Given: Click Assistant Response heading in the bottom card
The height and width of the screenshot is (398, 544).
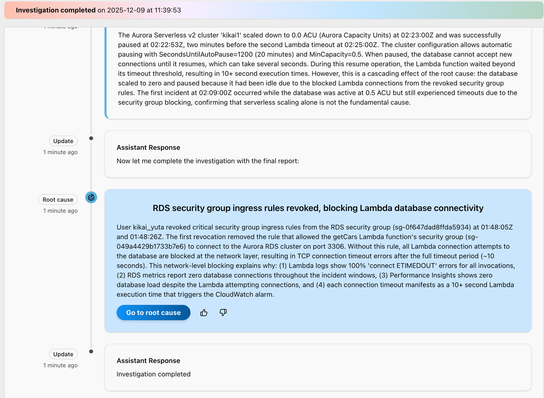Looking at the screenshot, I should click(148, 361).
